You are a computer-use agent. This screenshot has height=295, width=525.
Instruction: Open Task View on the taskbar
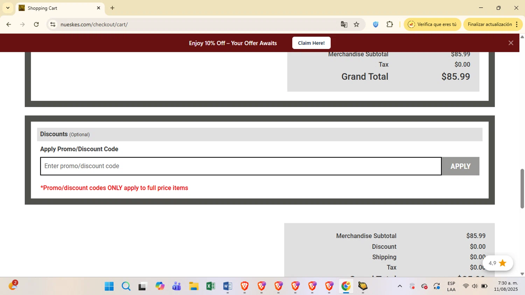tap(142, 286)
